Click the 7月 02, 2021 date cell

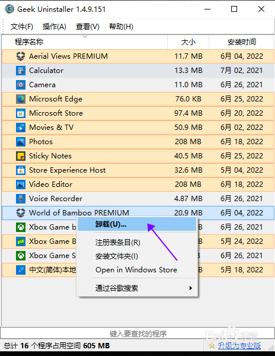pyautogui.click(x=242, y=71)
